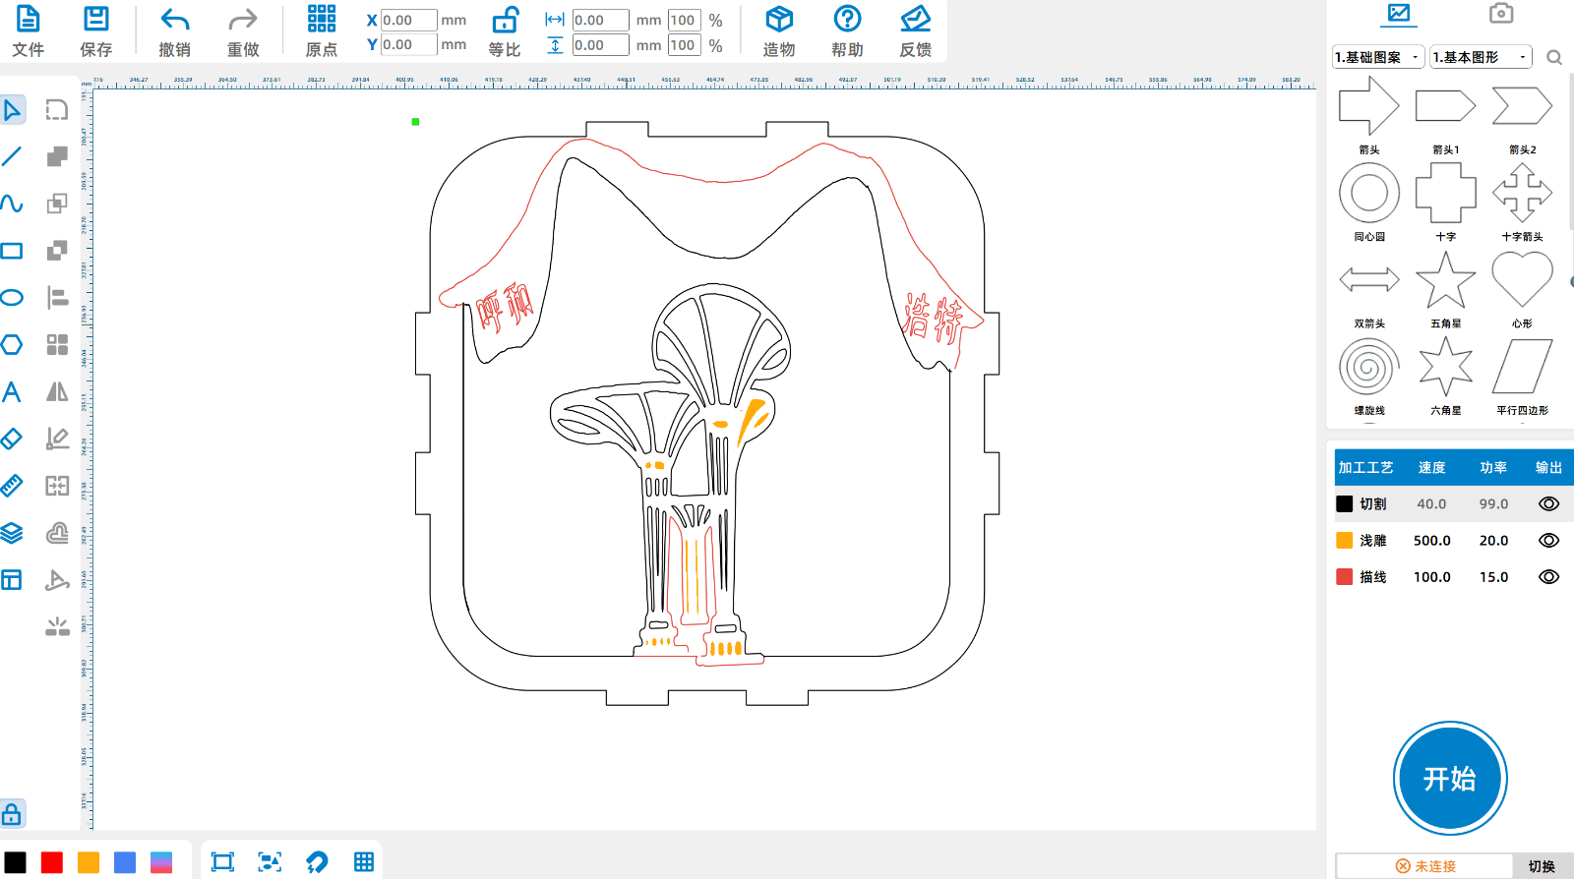Click the Redo (重做) arrow icon
This screenshot has width=1574, height=879.
242,20
